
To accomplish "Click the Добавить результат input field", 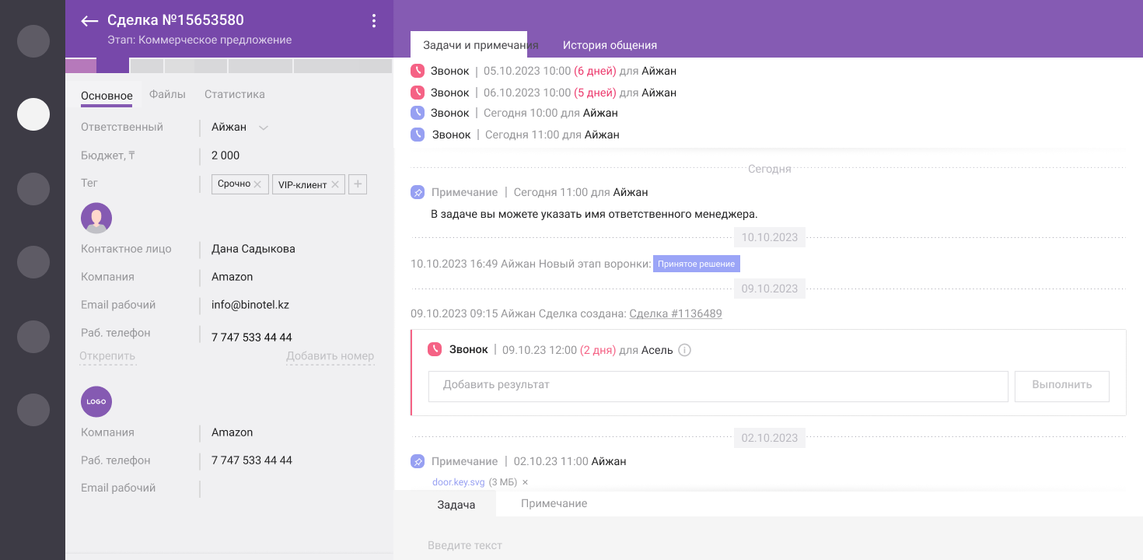I will pyautogui.click(x=718, y=386).
